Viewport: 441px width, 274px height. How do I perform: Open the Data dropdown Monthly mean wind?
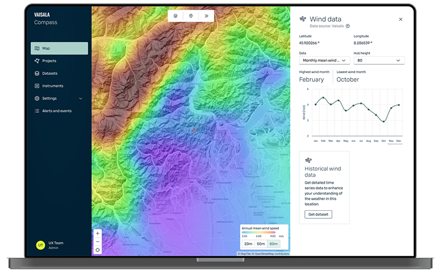[x=325, y=61]
